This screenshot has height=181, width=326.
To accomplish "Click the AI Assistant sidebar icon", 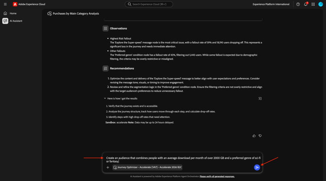I will tap(5, 21).
